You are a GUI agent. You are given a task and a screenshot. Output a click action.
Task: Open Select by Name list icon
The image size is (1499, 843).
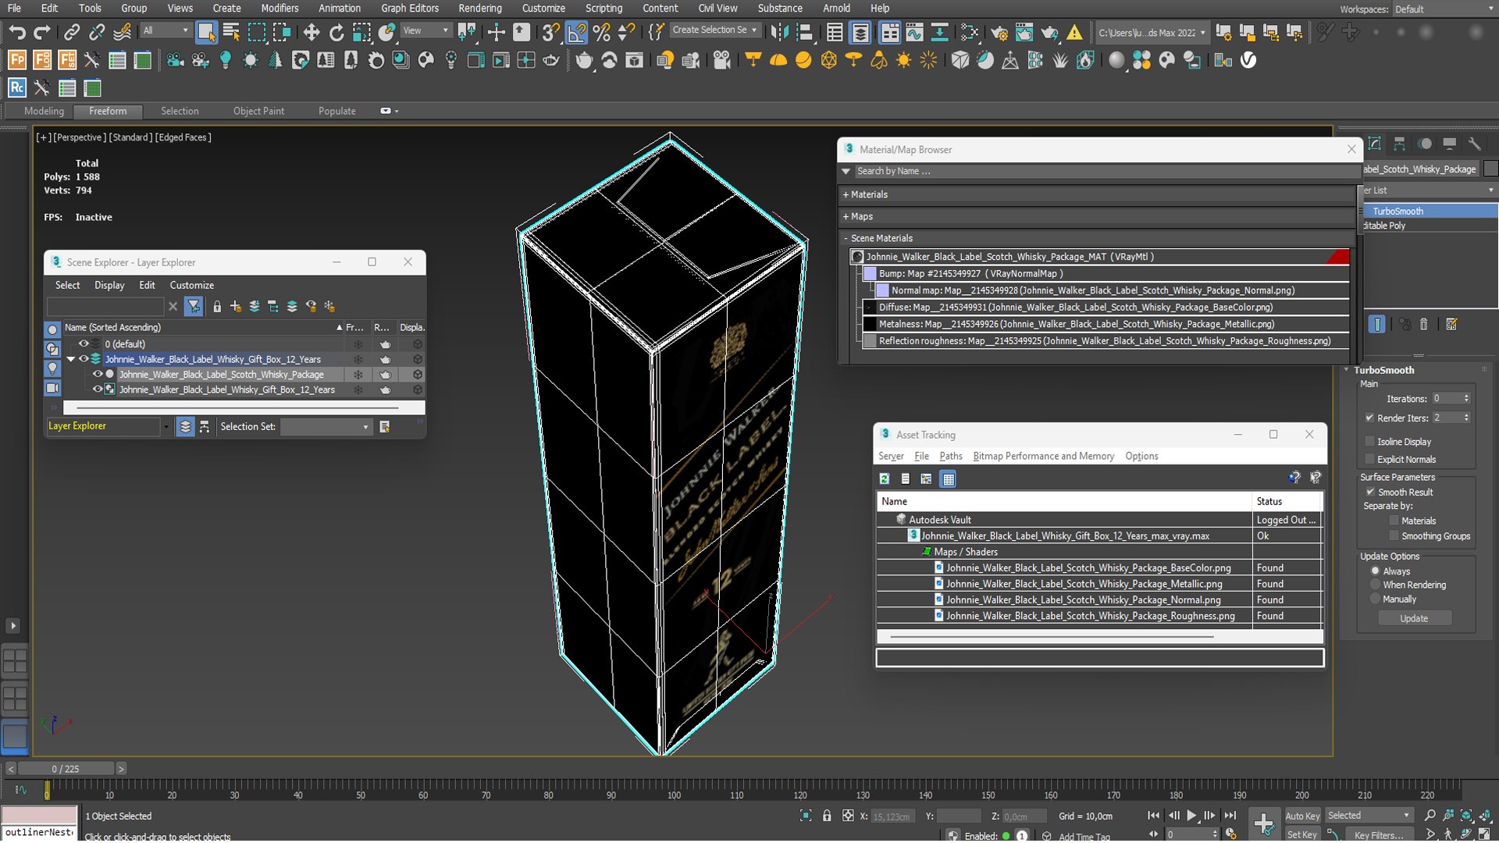tap(231, 32)
